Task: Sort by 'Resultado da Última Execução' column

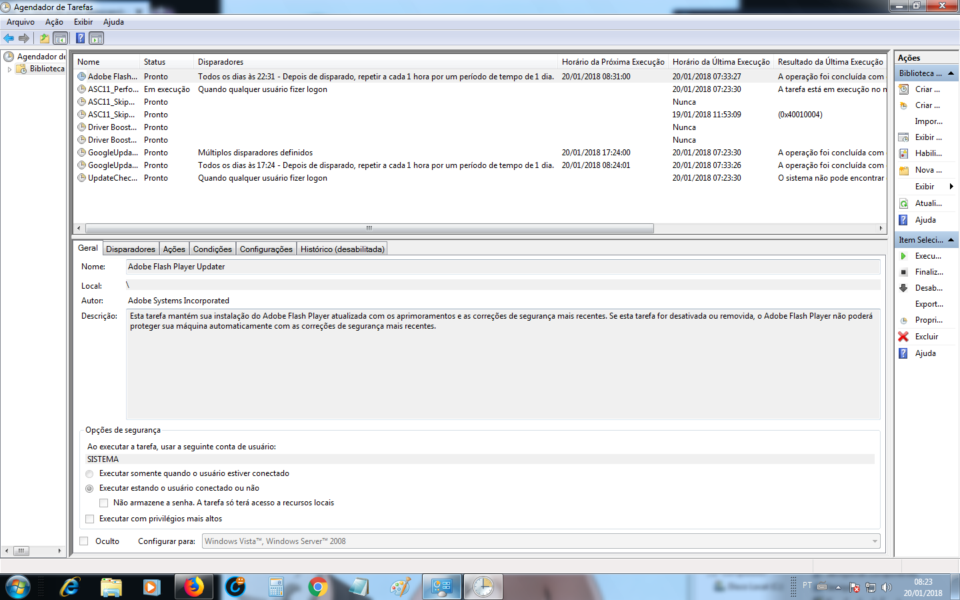Action: point(830,62)
